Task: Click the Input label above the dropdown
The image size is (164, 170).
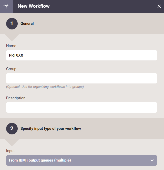Action: [10, 151]
